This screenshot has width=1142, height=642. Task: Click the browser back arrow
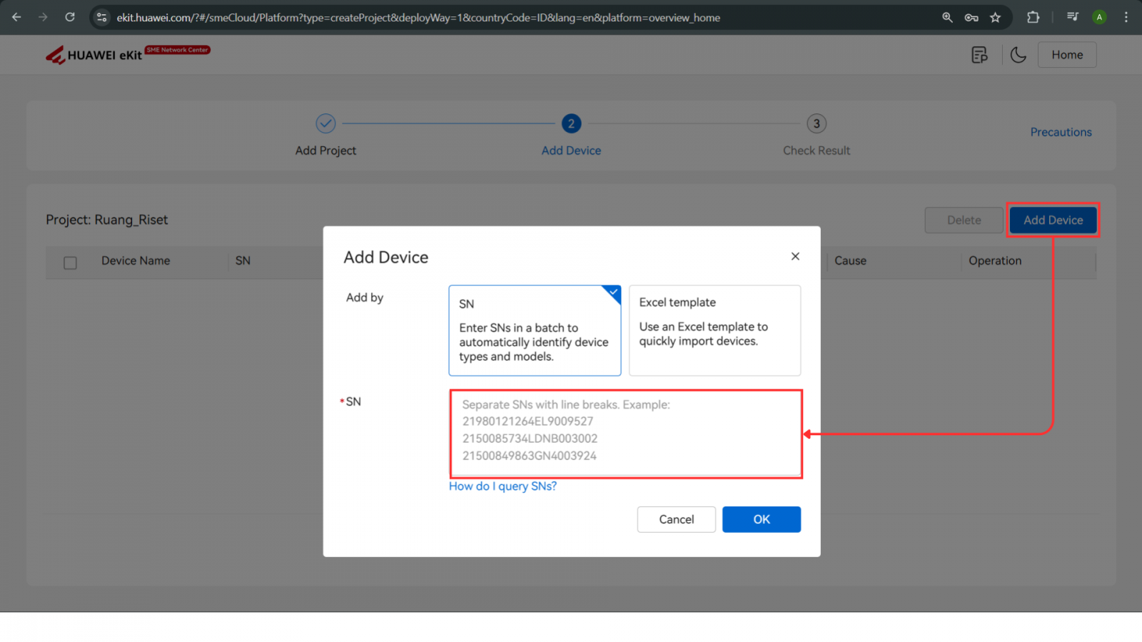click(16, 17)
